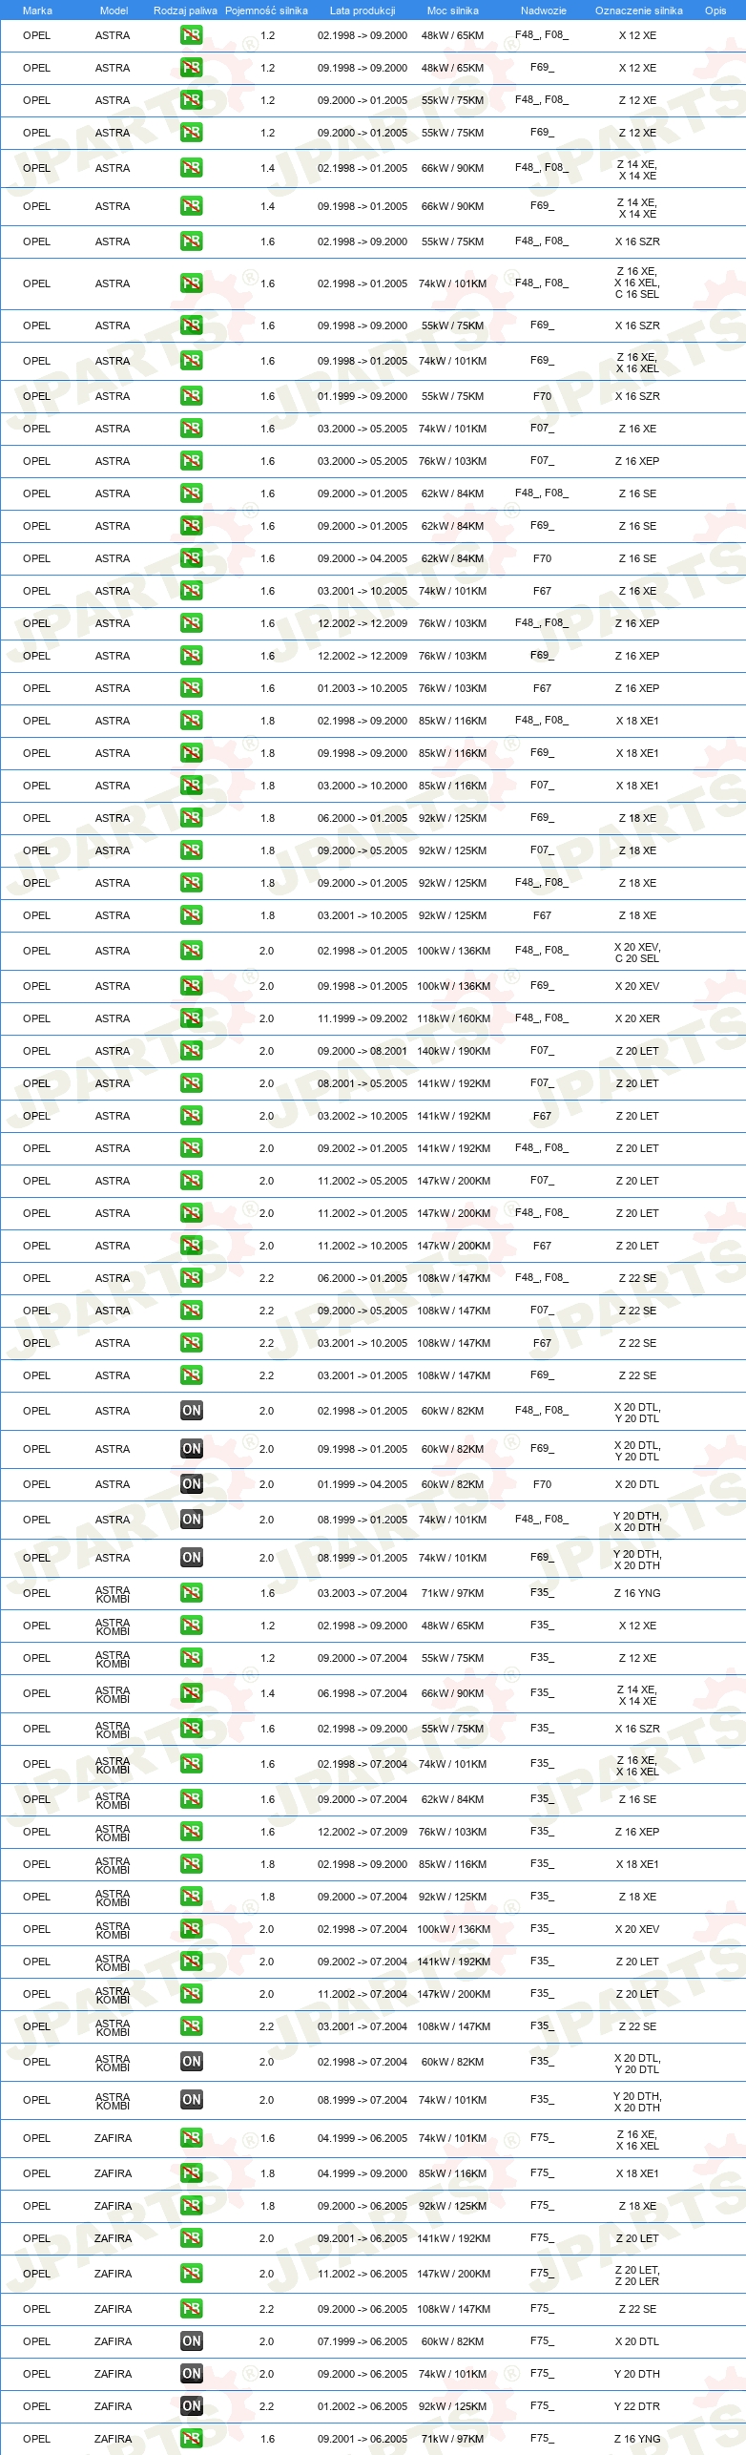746x2455 pixels.
Task: Click petrol icon in Astra Kombi X 12 XE row
Action: [191, 1626]
